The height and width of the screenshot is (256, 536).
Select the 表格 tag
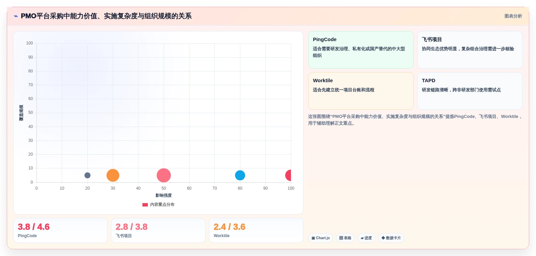pos(345,238)
